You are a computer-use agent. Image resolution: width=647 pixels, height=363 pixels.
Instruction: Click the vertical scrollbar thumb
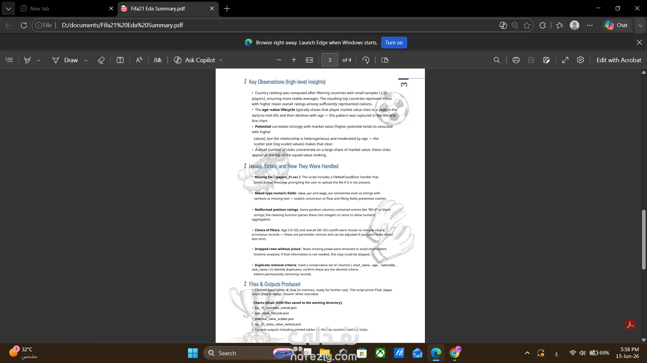pos(644,240)
